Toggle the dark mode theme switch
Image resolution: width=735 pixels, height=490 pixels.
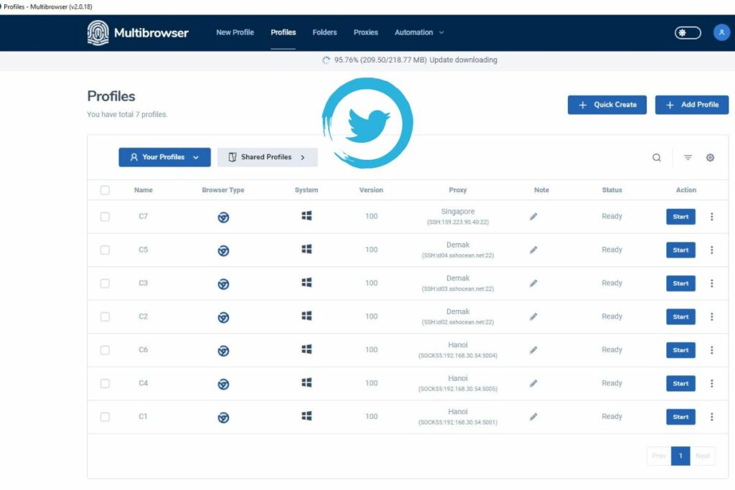[x=688, y=33]
